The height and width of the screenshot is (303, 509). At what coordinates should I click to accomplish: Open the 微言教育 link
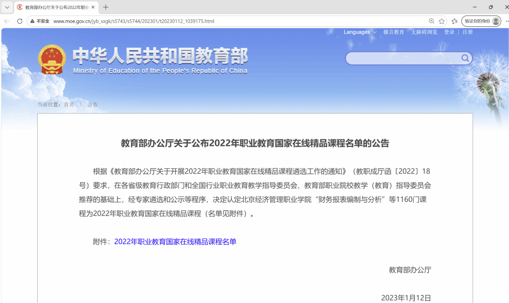394,32
